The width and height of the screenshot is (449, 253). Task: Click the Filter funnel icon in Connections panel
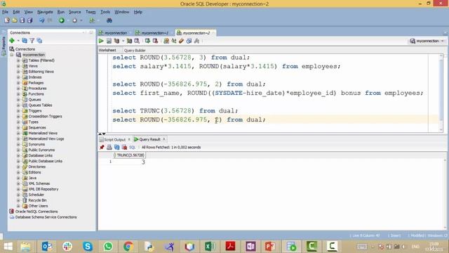point(32,41)
